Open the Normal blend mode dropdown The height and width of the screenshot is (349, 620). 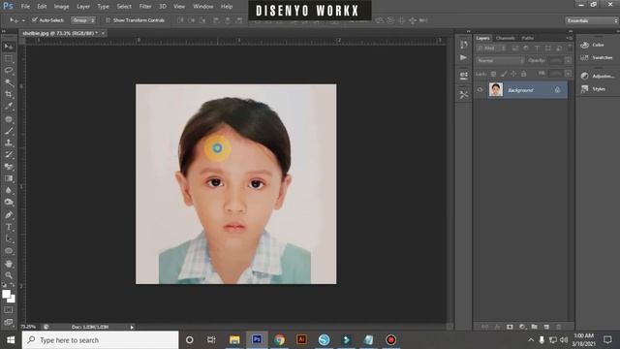point(500,60)
